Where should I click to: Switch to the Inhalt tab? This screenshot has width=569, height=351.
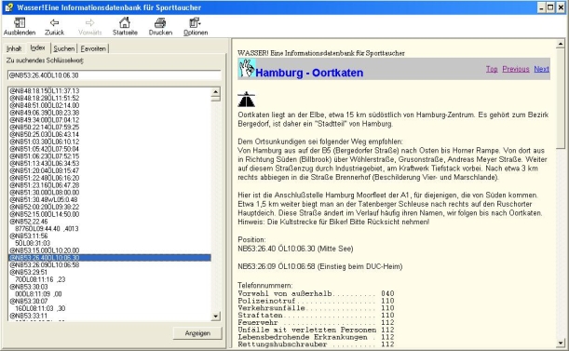pyautogui.click(x=14, y=48)
